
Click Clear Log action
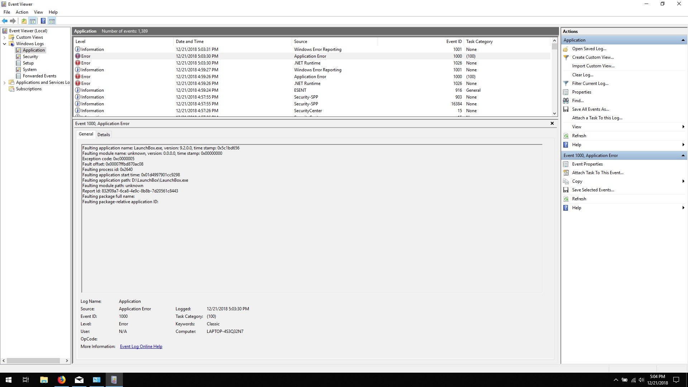[x=583, y=75]
